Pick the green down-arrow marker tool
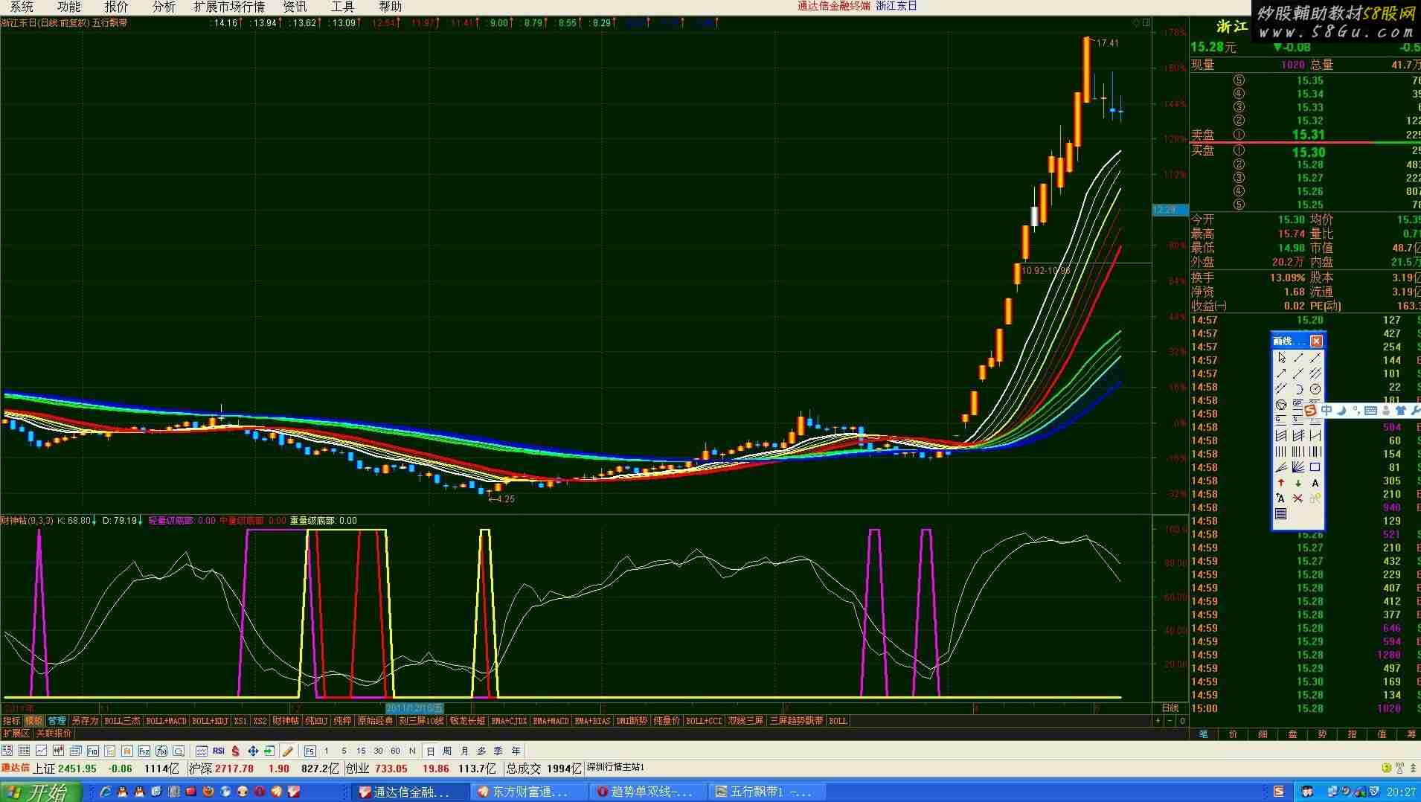 pyautogui.click(x=1298, y=483)
